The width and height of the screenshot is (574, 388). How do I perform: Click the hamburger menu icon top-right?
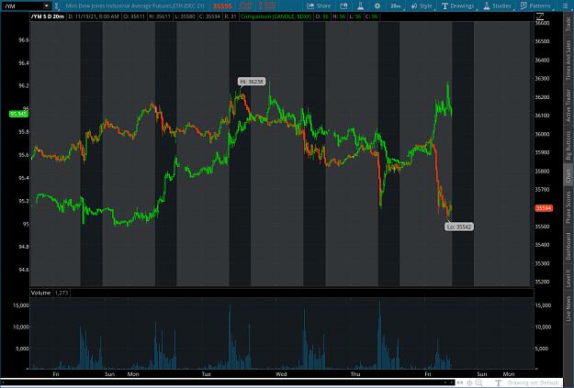point(565,6)
